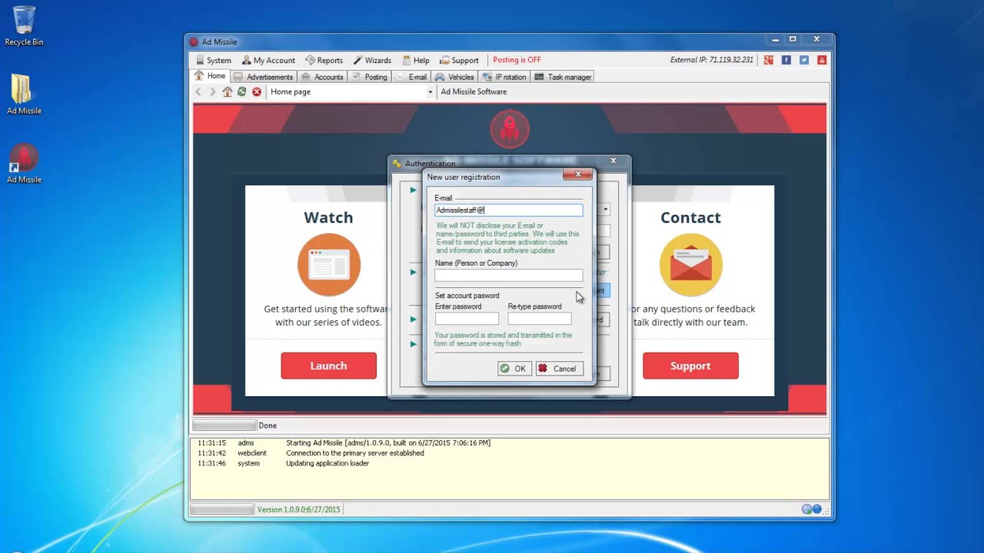Open the Ad Missile folder on desktop
The height and width of the screenshot is (553, 984).
pyautogui.click(x=24, y=94)
